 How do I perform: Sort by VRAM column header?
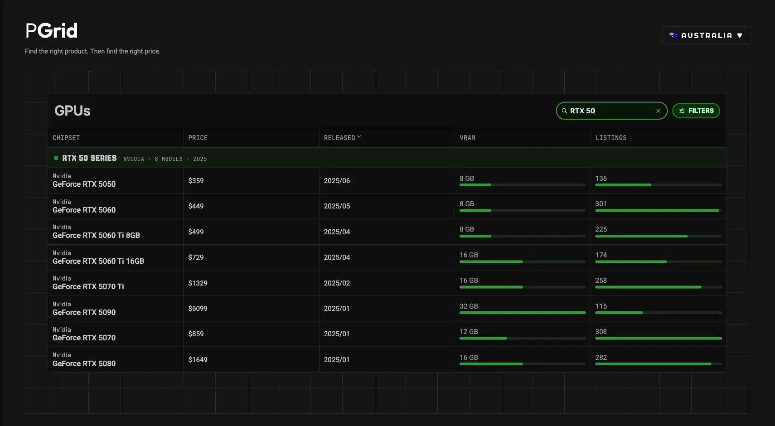467,138
